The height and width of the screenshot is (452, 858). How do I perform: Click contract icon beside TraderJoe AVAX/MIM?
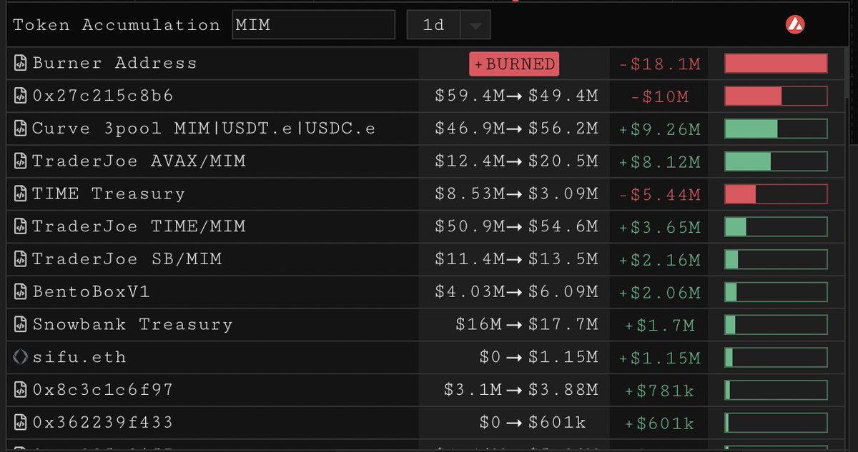click(21, 161)
